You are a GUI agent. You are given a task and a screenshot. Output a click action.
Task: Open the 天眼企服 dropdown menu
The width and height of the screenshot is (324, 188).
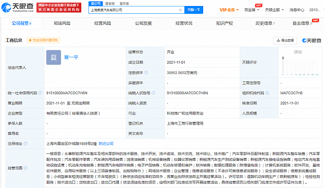click(274, 10)
